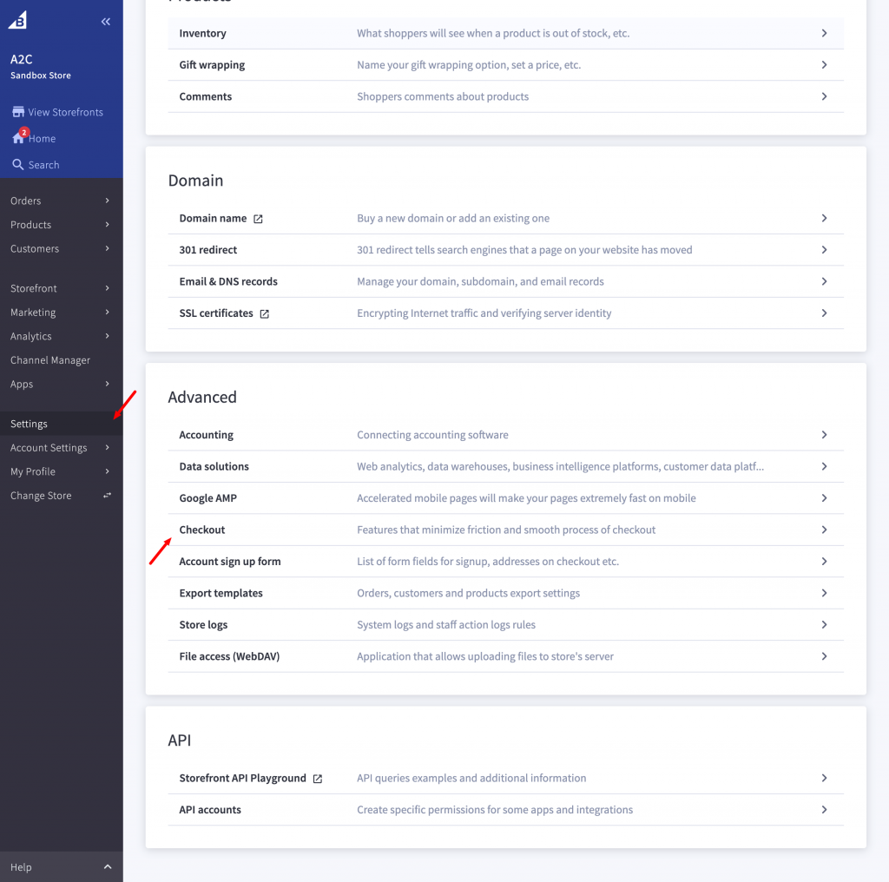Open API accounts settings

(506, 809)
